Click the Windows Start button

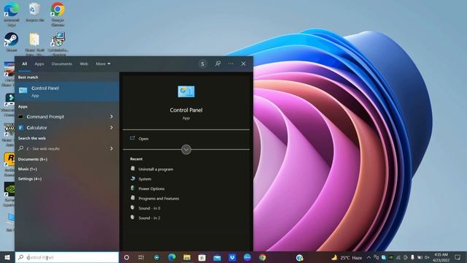pyautogui.click(x=7, y=257)
